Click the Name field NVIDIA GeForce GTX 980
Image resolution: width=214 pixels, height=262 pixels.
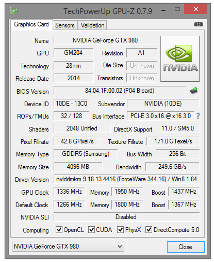pos(105,40)
